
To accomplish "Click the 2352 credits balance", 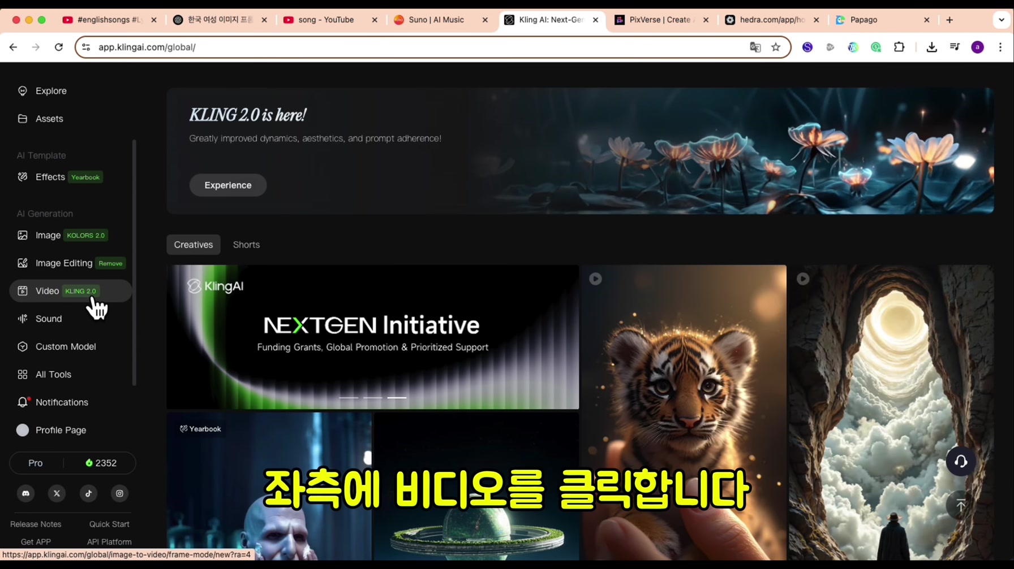I will click(101, 463).
